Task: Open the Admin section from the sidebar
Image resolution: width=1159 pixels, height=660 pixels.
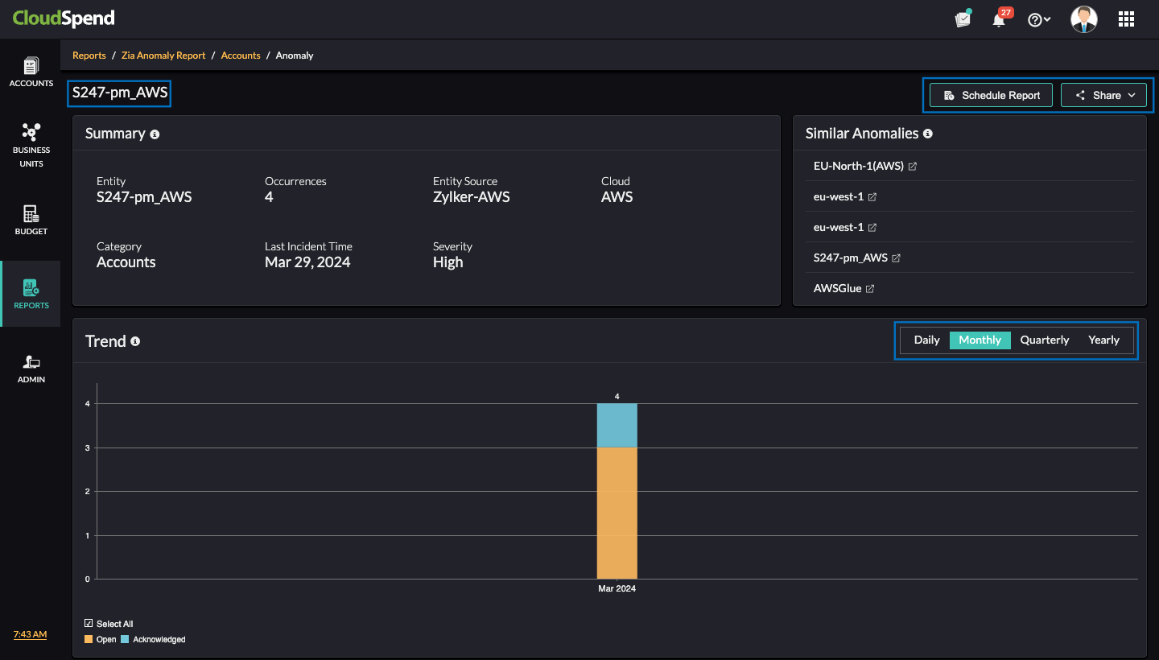Action: pyautogui.click(x=31, y=368)
